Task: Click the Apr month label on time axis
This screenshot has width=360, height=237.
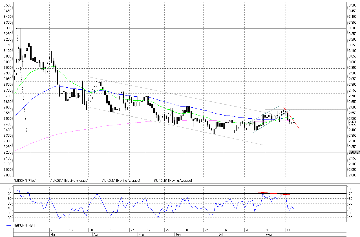Action: click(96, 234)
